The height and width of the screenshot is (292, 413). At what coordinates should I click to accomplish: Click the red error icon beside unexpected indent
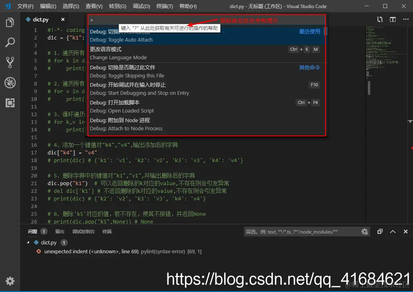39,251
